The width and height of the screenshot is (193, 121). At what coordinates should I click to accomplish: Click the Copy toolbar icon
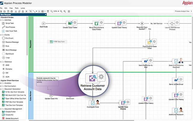(x=19, y=11)
